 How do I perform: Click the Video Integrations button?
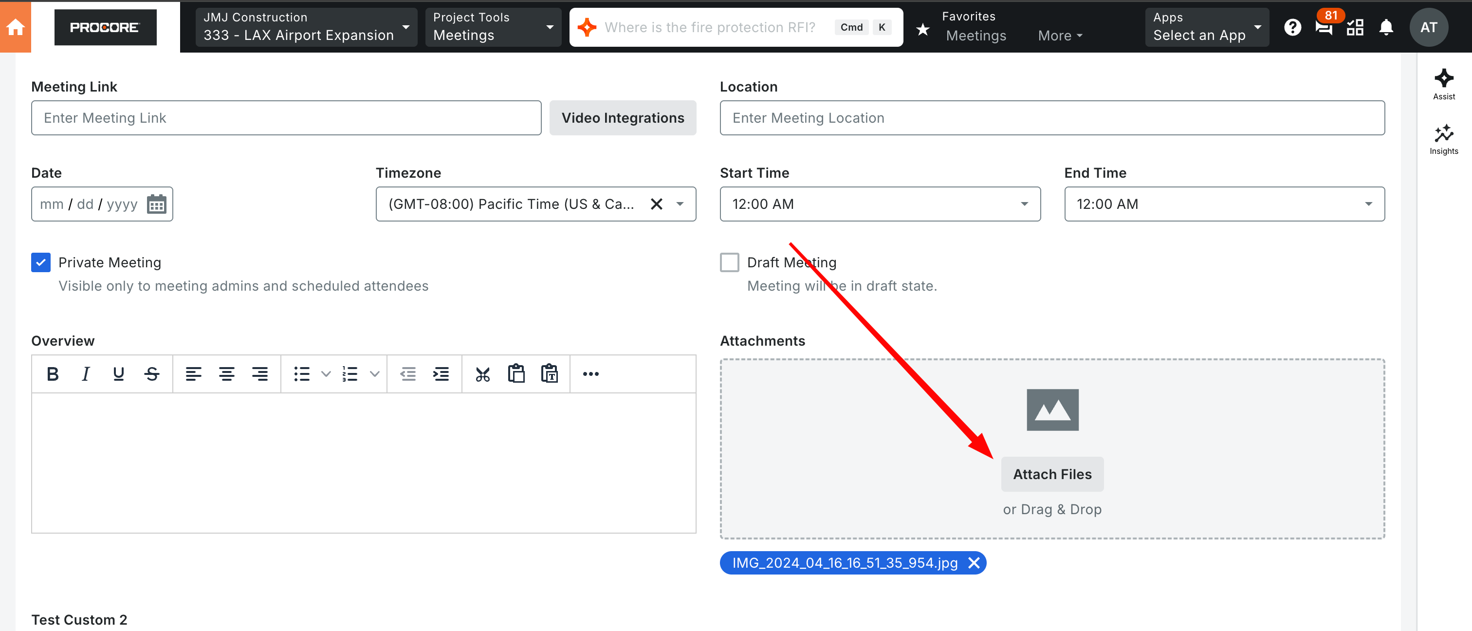622,118
